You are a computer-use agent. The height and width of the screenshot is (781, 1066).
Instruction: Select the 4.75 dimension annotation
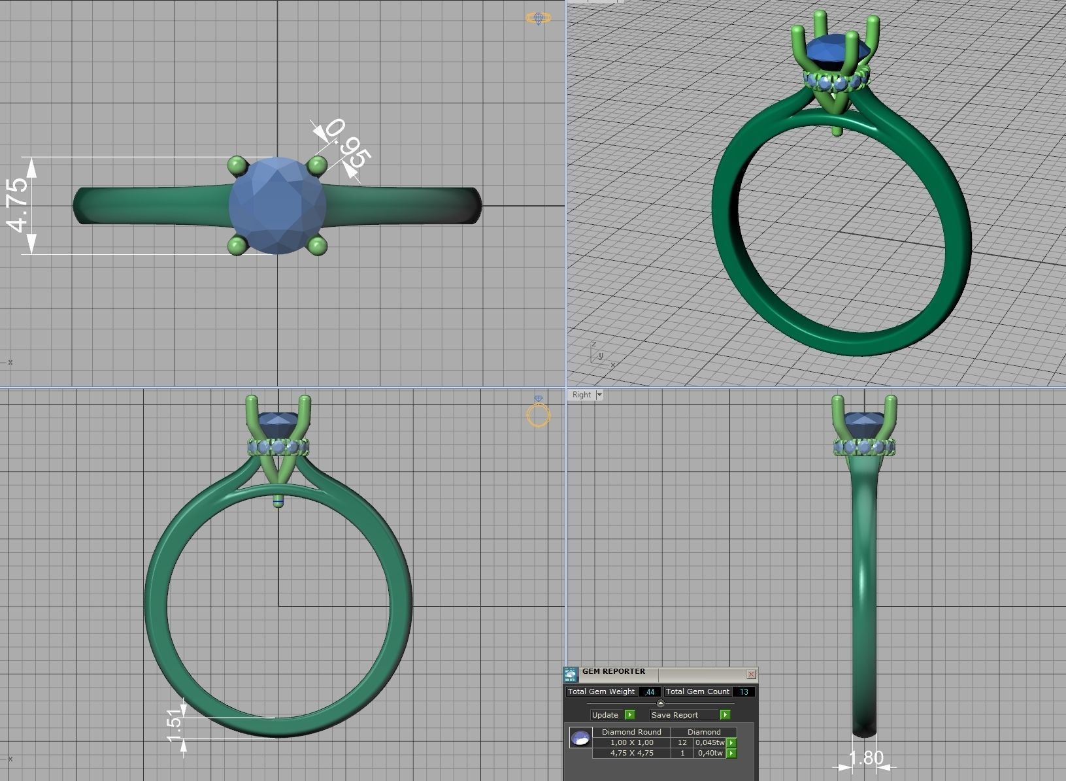(x=18, y=205)
